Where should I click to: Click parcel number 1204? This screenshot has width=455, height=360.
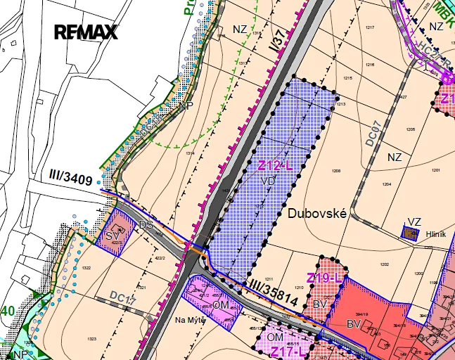click(x=387, y=184)
